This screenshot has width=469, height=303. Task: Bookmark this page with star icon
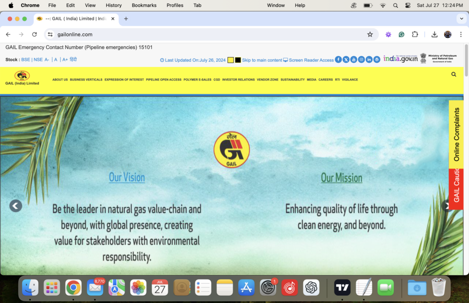[370, 34]
